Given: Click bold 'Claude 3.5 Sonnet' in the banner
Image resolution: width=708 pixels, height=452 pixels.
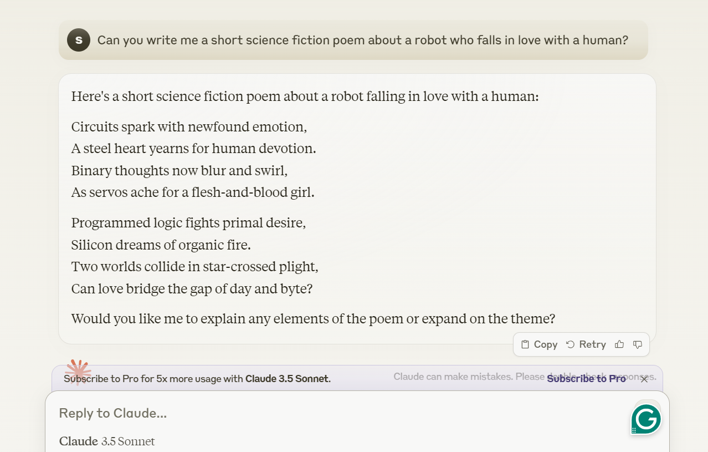Looking at the screenshot, I should click(x=288, y=379).
